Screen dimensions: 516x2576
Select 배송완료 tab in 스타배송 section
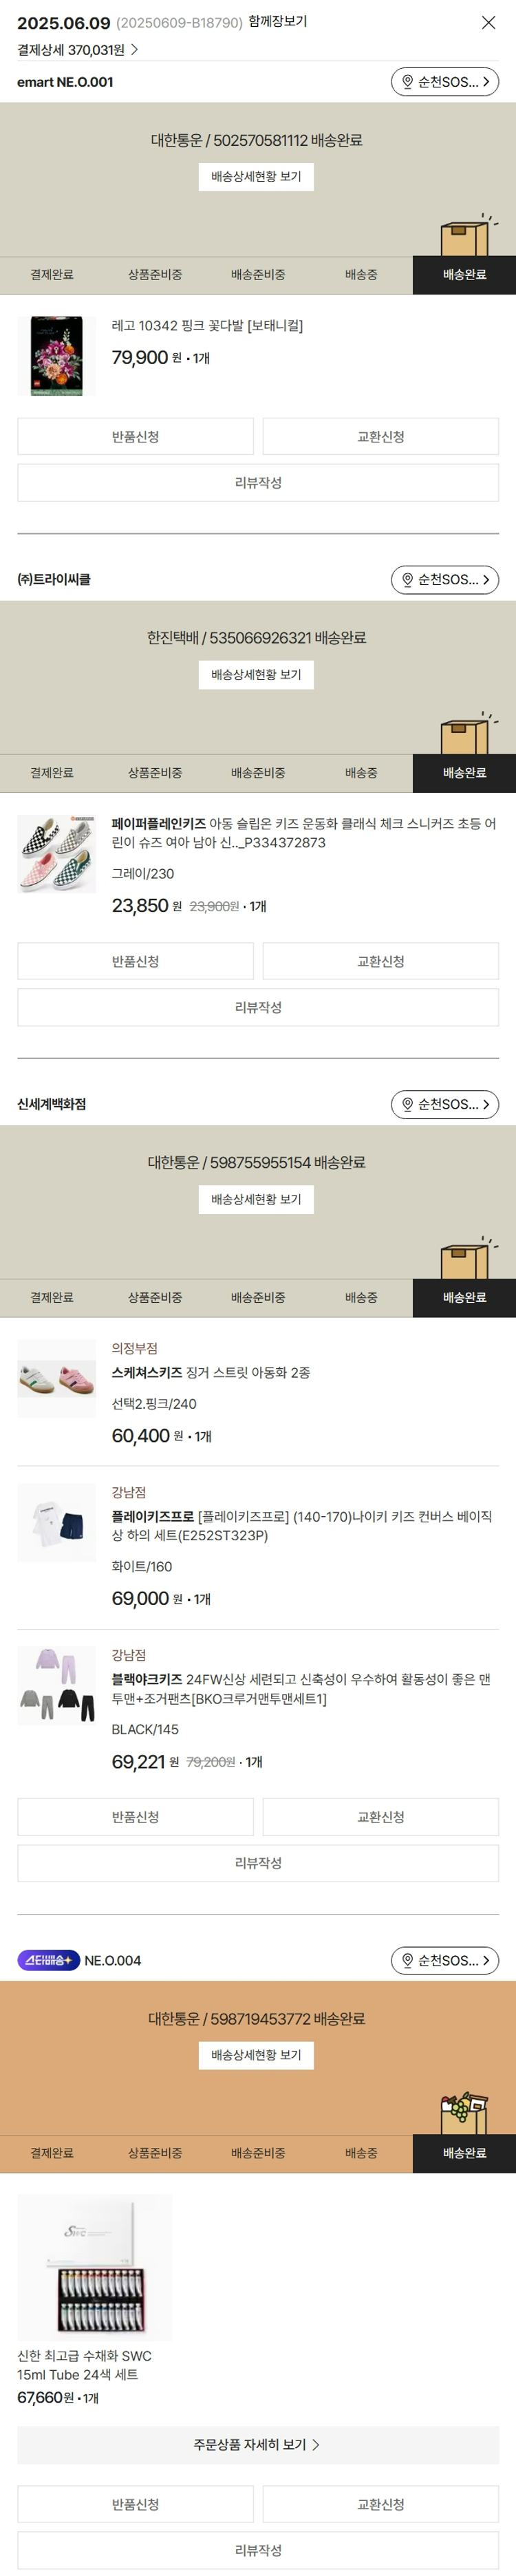pos(464,2153)
